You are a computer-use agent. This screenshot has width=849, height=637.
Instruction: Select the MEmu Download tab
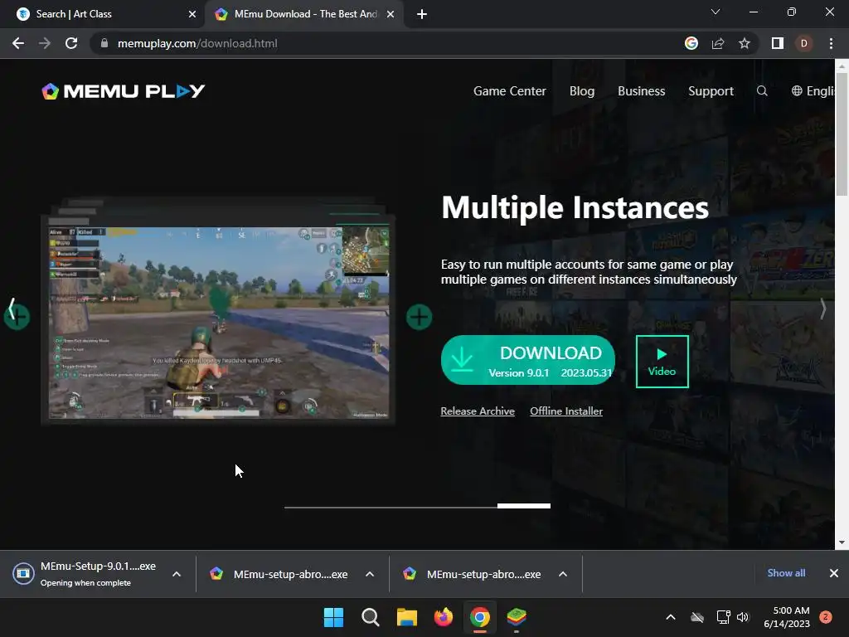point(303,15)
